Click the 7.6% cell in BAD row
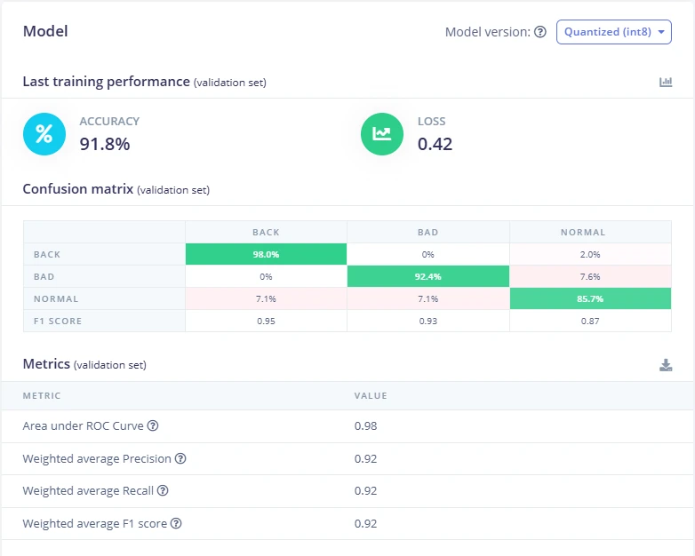The width and height of the screenshot is (695, 556). click(590, 276)
